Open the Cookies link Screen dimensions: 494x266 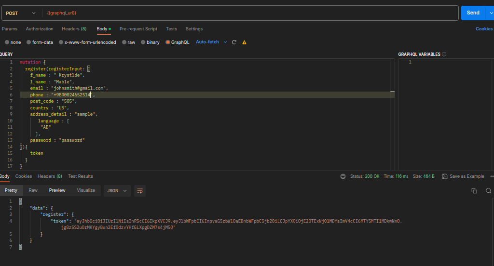coord(484,28)
